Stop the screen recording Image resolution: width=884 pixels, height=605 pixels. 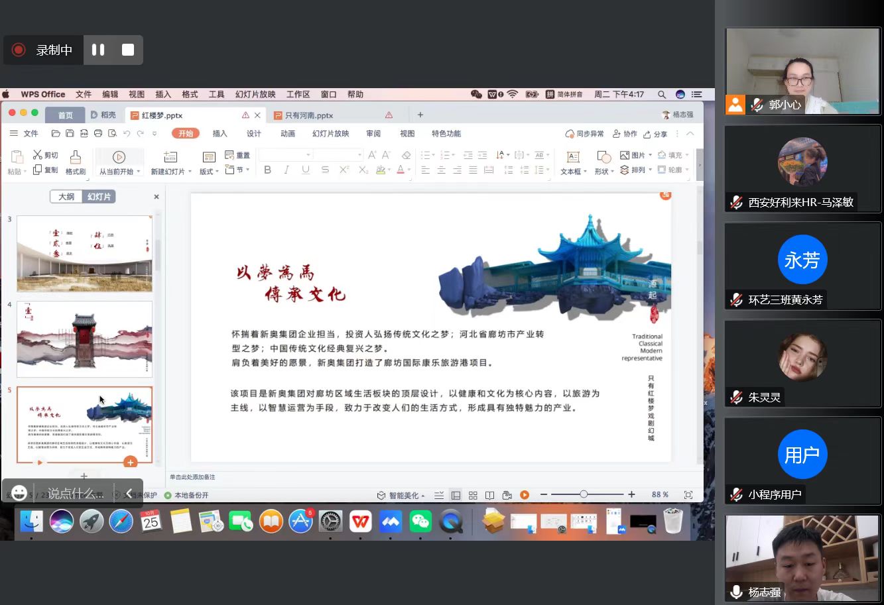pos(128,50)
